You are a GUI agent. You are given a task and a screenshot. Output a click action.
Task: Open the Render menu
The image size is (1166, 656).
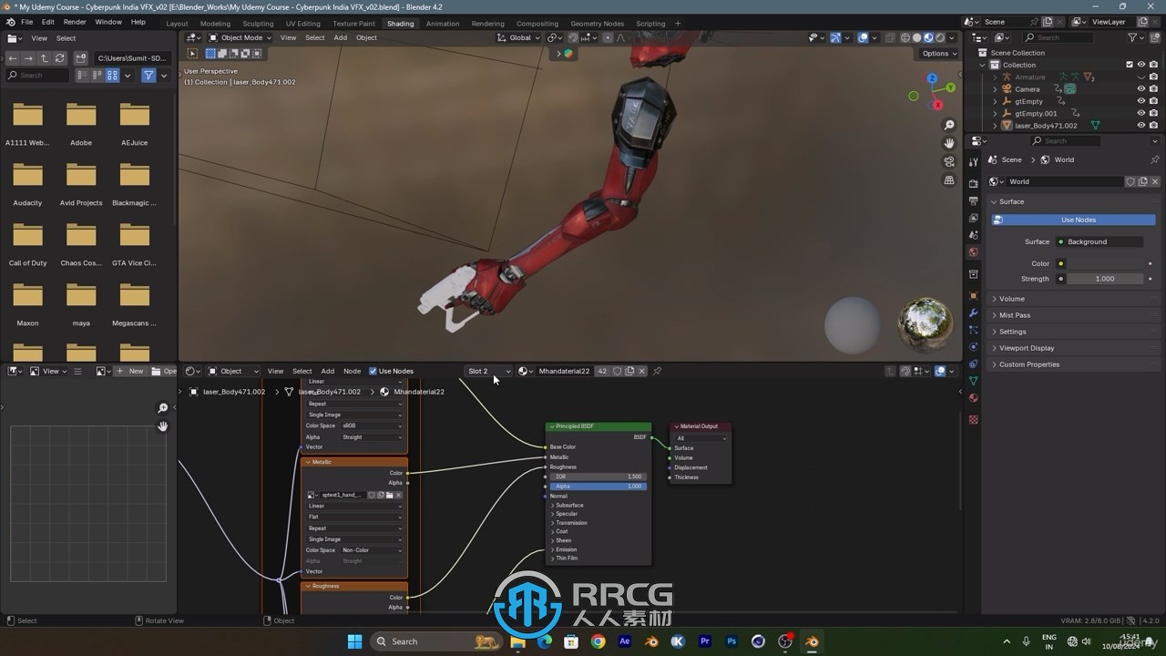(75, 22)
